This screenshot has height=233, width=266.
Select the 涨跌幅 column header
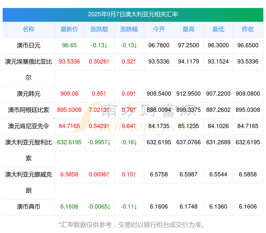(x=129, y=29)
